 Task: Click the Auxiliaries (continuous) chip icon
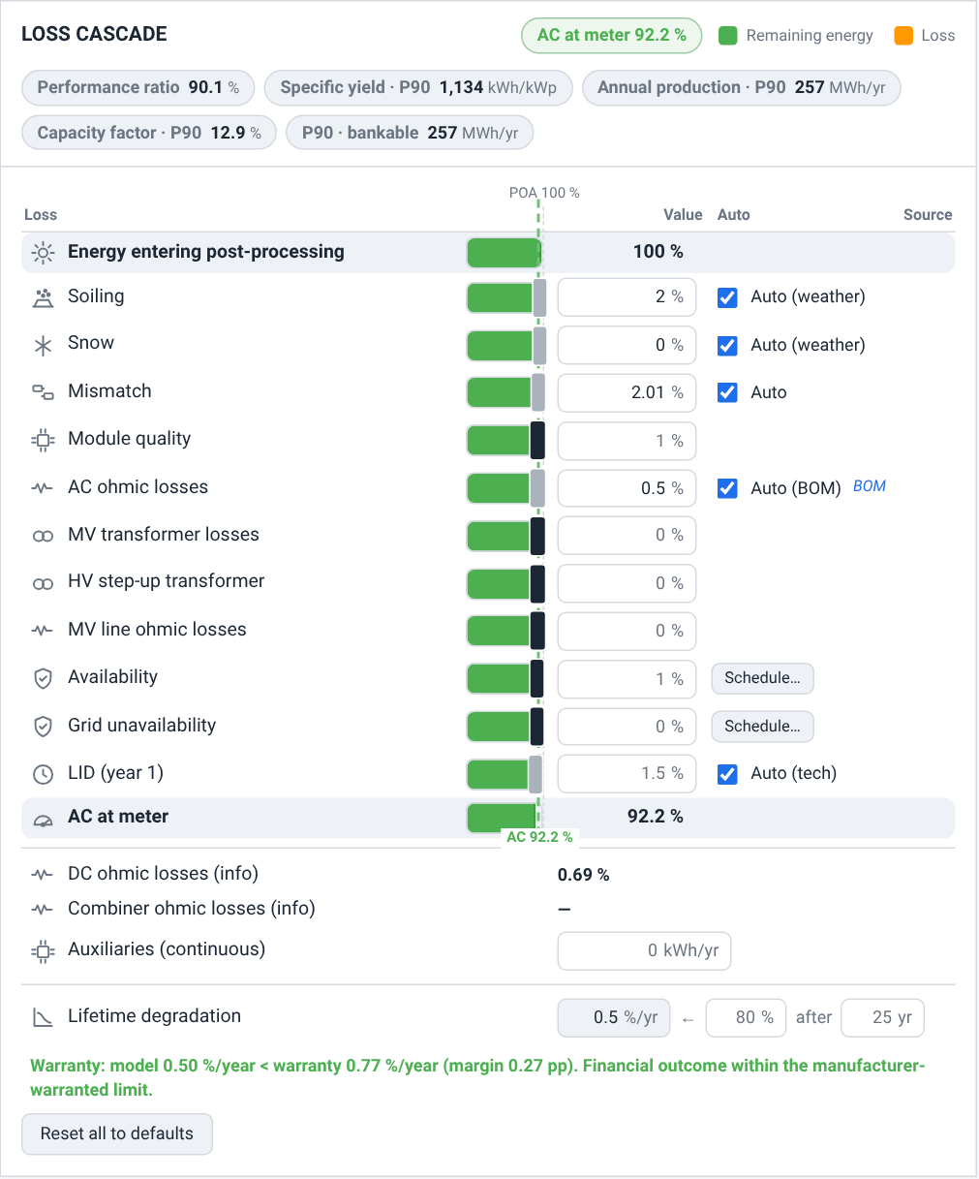(x=43, y=950)
